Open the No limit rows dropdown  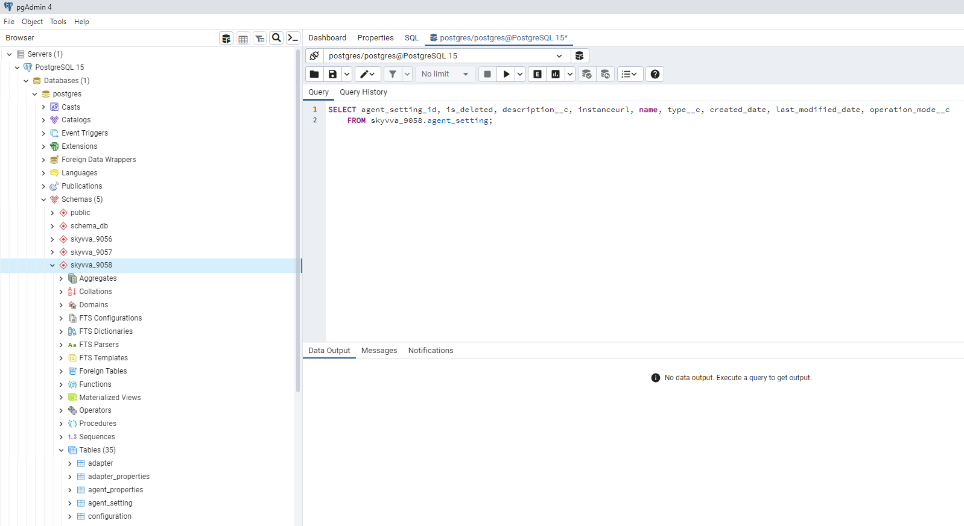[445, 74]
